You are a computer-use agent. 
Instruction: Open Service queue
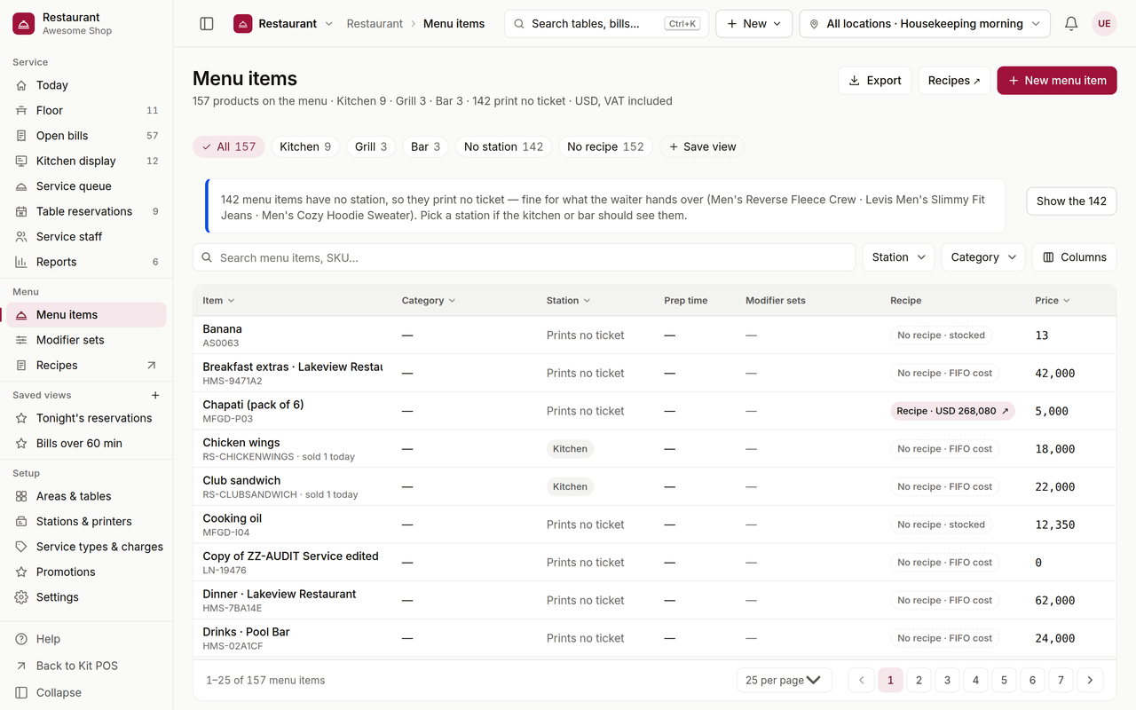coord(86,186)
